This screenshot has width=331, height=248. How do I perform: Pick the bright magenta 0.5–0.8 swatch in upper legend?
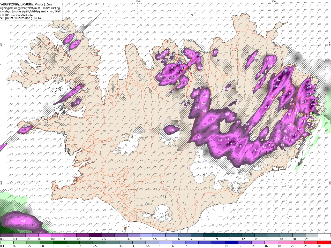45,235
